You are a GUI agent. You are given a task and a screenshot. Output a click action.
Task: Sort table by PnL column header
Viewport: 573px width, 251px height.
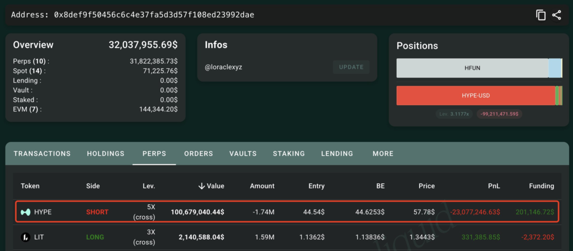tap(494, 186)
